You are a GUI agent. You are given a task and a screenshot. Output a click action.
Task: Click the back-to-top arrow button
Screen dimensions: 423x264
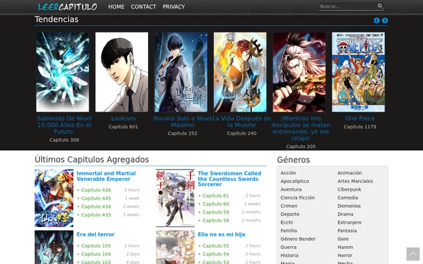tap(412, 253)
